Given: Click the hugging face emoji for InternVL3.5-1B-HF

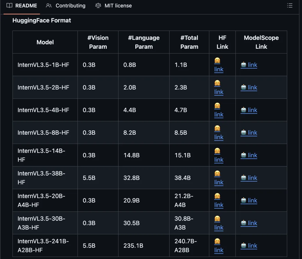Looking at the screenshot, I should [217, 60].
